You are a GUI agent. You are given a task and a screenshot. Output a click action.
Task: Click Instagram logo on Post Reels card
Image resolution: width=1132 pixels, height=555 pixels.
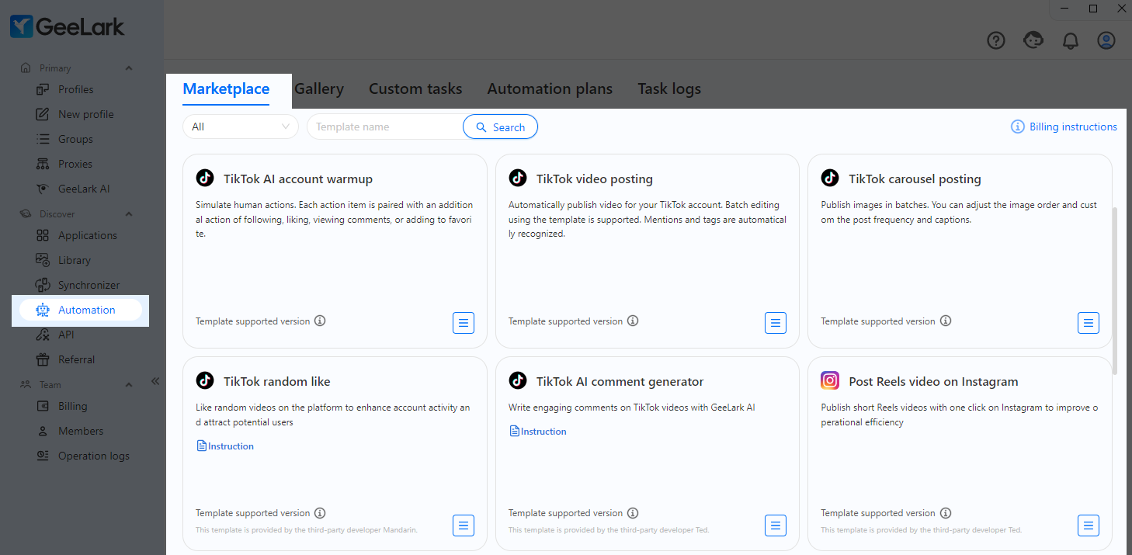(x=830, y=380)
